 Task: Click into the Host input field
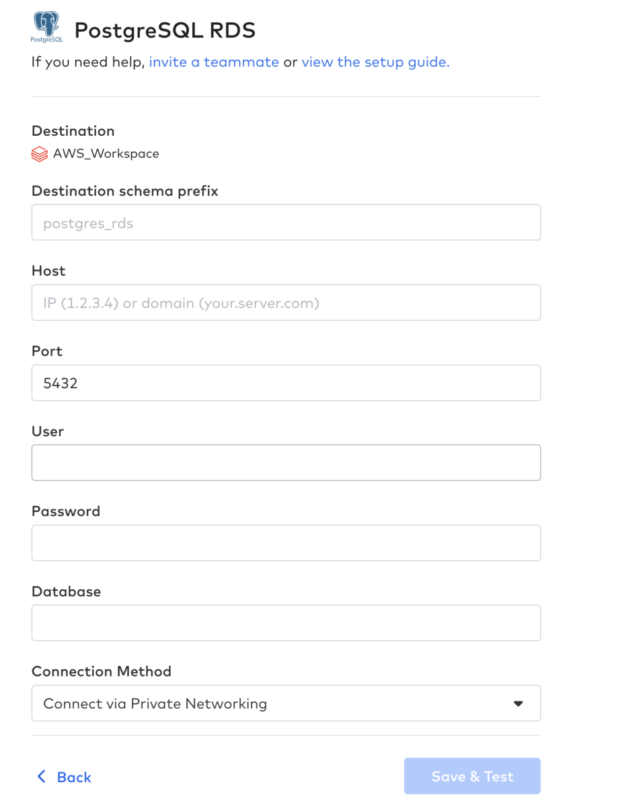286,303
